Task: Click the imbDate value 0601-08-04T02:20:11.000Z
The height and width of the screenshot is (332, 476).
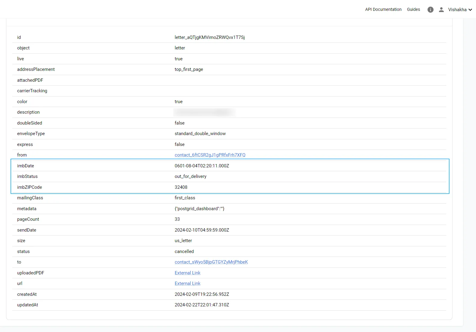Action: [x=202, y=166]
